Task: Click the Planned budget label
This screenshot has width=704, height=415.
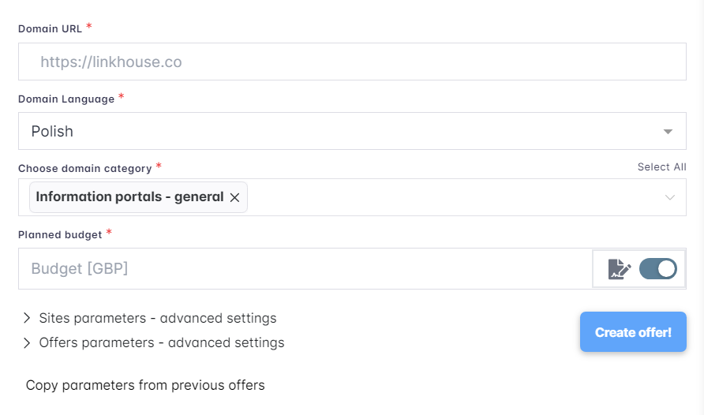Action: pos(60,234)
